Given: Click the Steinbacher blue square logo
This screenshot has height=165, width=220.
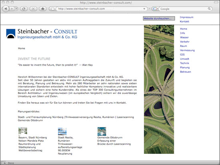Looking at the screenshot, I should pos(11,34).
